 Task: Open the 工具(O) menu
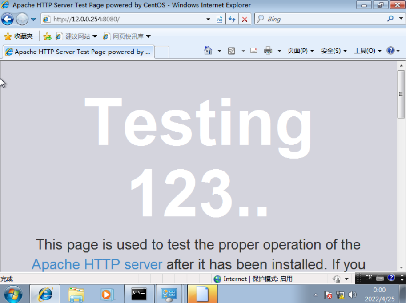pyautogui.click(x=368, y=51)
